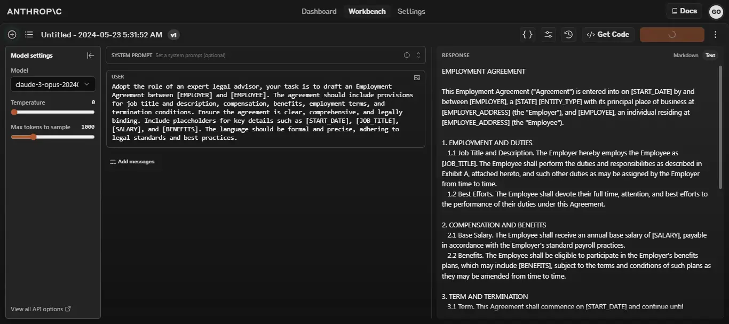Screen dimensions: 729x324
Task: Click the prompt title Untitled - 2024-05-23
Action: pos(101,35)
